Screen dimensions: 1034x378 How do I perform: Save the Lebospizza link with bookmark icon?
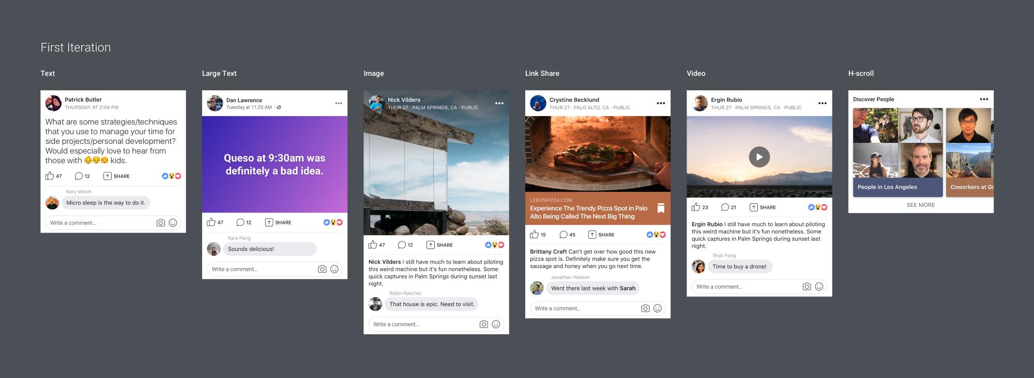point(661,208)
